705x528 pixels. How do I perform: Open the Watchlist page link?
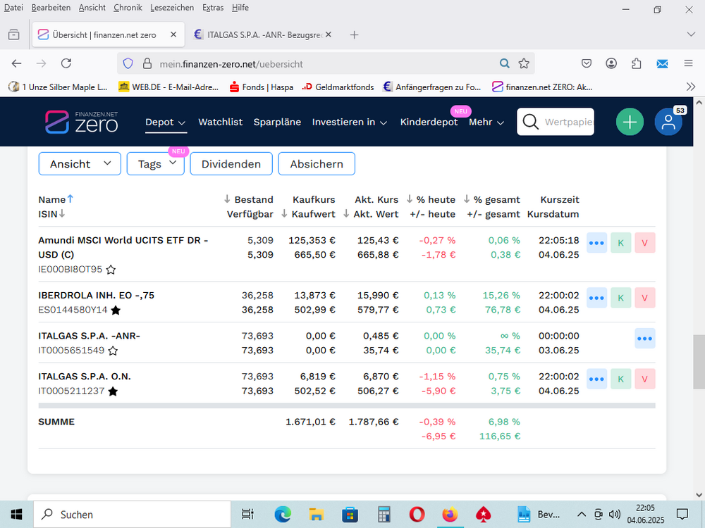220,122
